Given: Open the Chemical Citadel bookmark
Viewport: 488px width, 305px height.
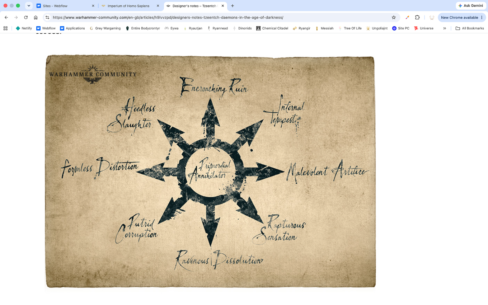Looking at the screenshot, I should coord(272,28).
